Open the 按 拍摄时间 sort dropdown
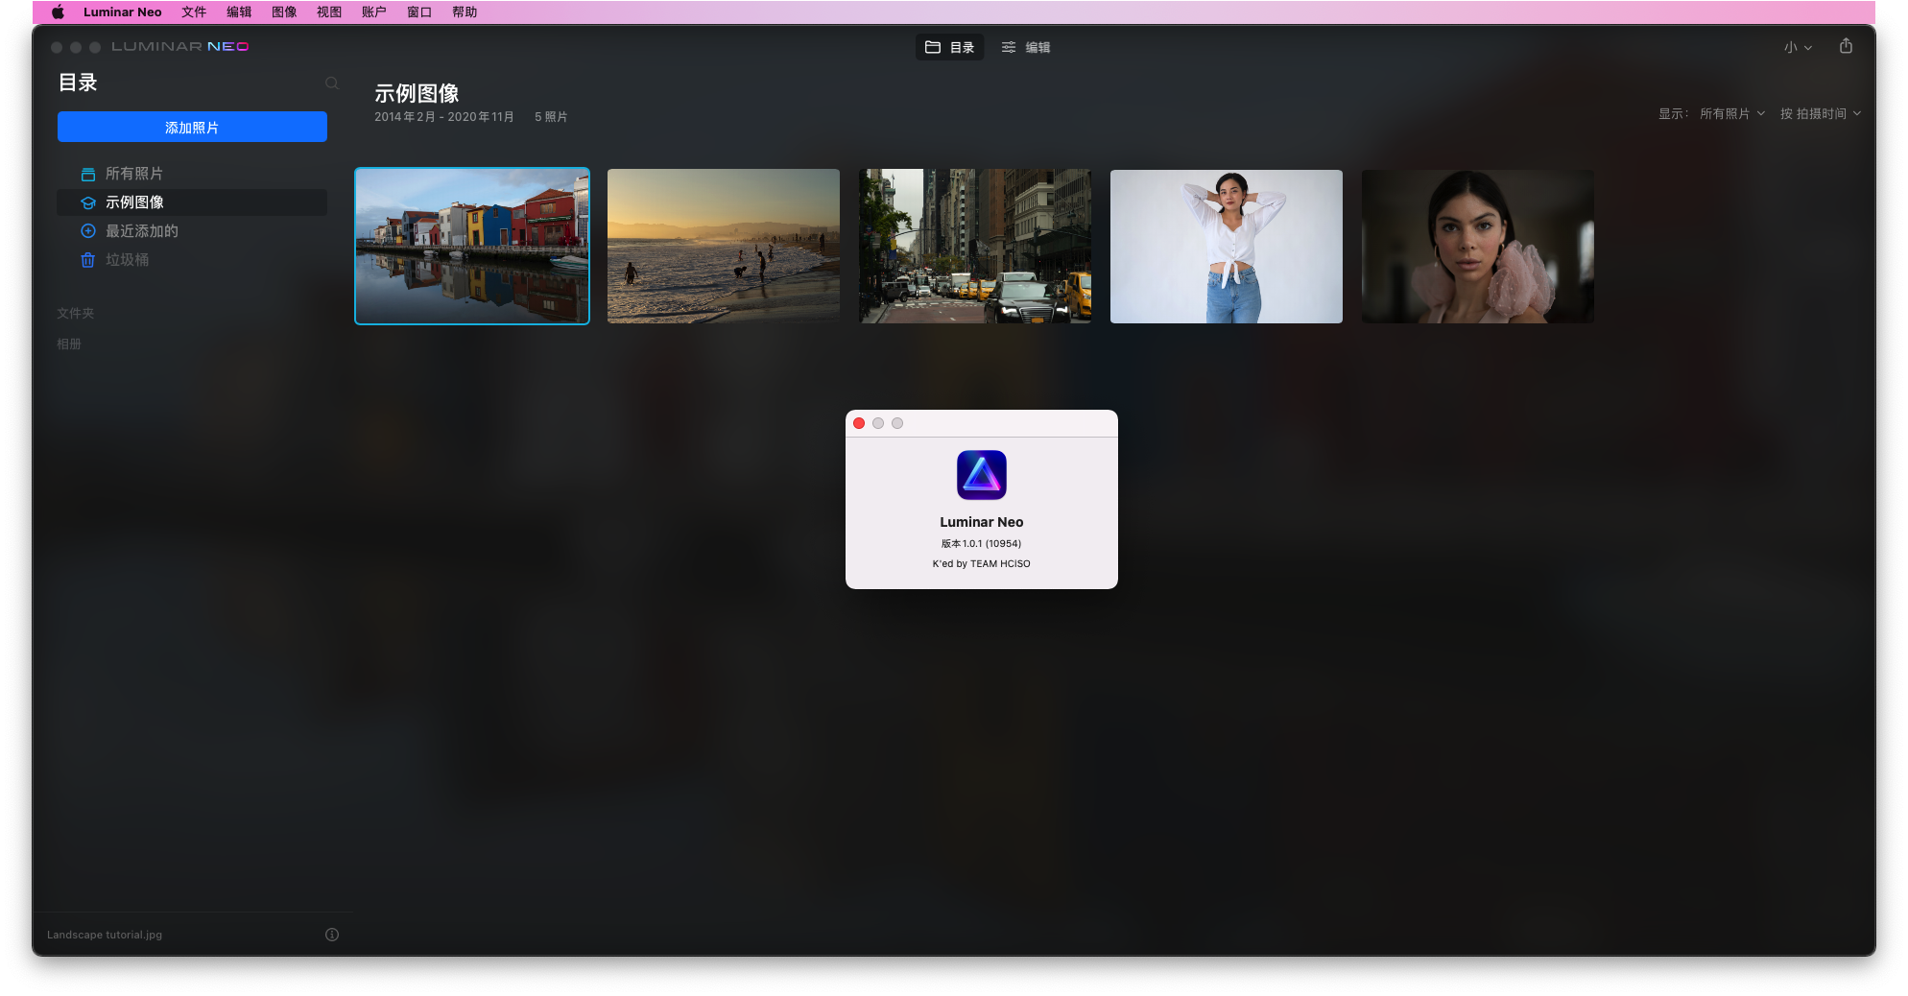Viewport: 1908px width, 996px height. [1820, 113]
